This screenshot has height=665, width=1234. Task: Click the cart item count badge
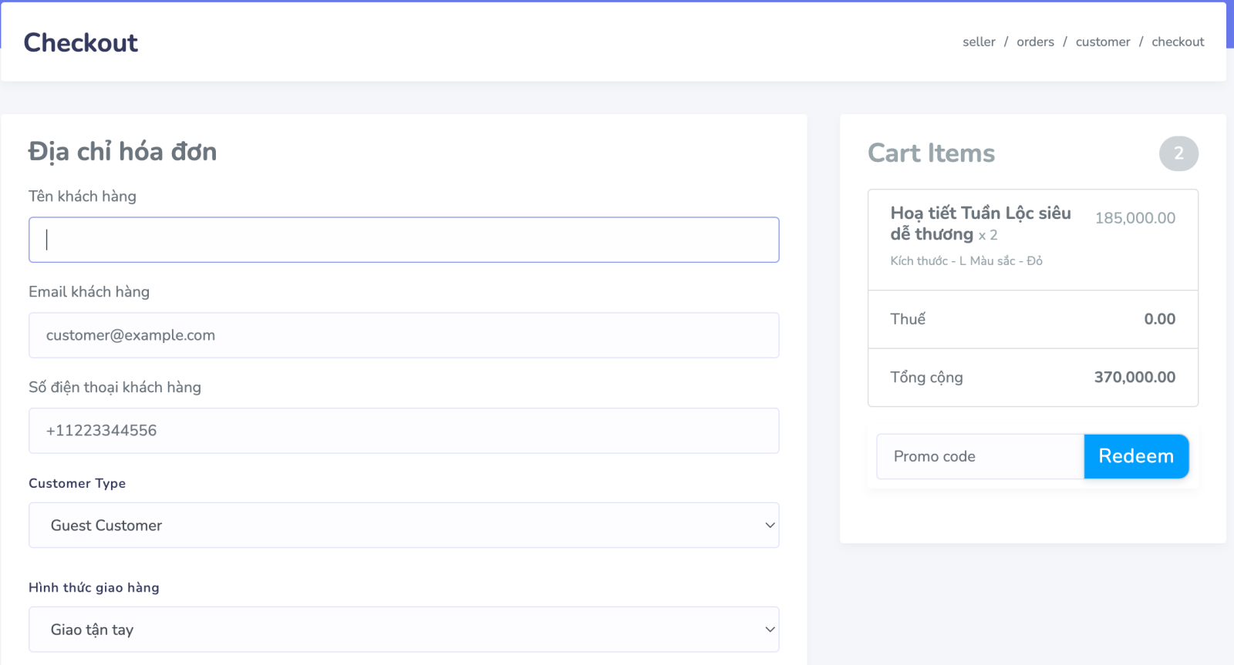pyautogui.click(x=1178, y=153)
